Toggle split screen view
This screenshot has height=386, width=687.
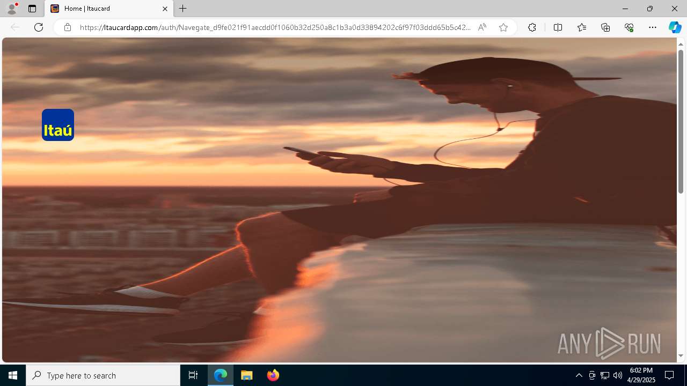click(x=558, y=27)
